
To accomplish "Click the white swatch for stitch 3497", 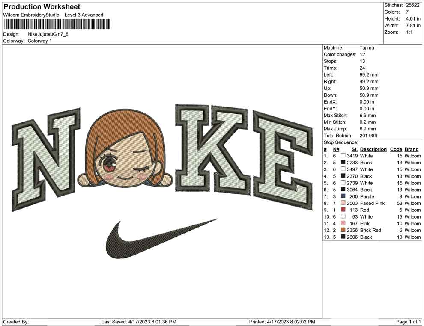I will pyautogui.click(x=343, y=169).
